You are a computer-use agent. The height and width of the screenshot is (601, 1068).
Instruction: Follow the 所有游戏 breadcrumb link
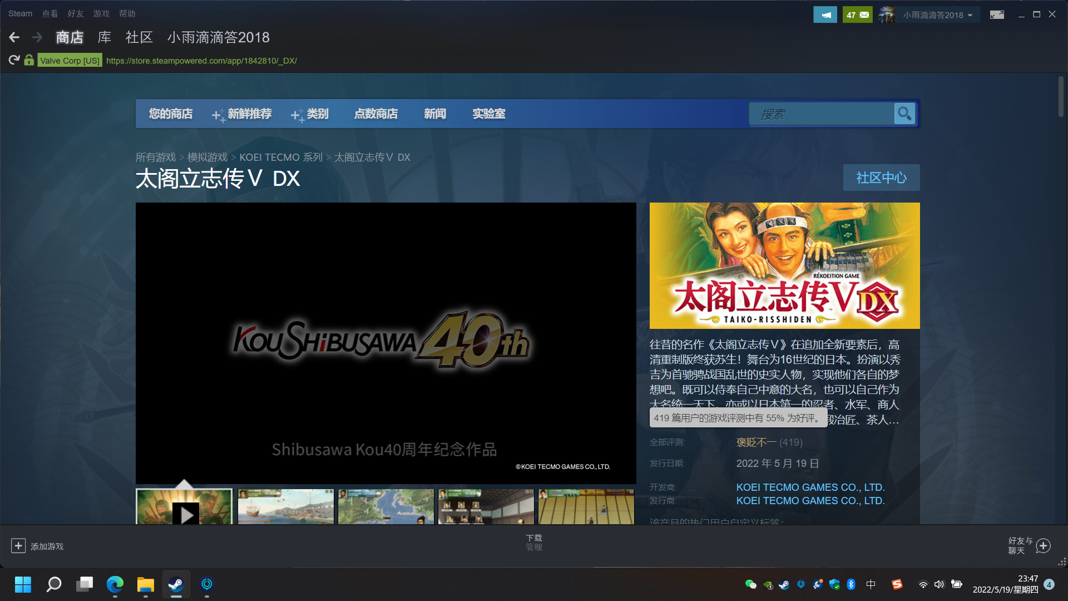(x=156, y=157)
